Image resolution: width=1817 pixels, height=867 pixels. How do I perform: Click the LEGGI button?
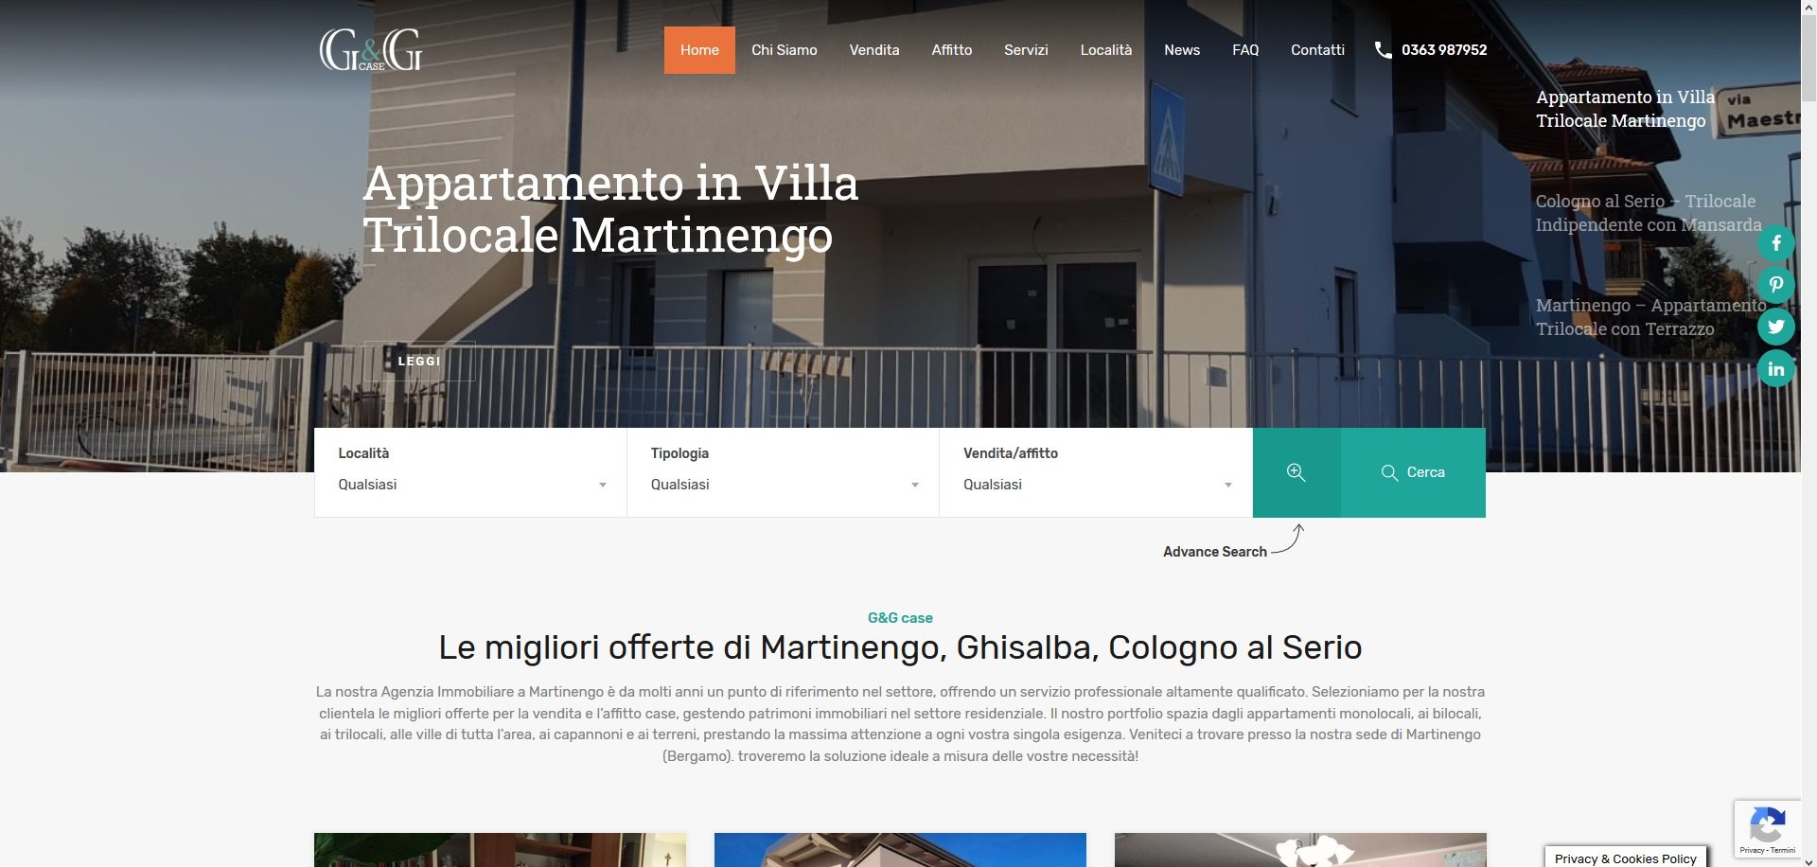[419, 361]
